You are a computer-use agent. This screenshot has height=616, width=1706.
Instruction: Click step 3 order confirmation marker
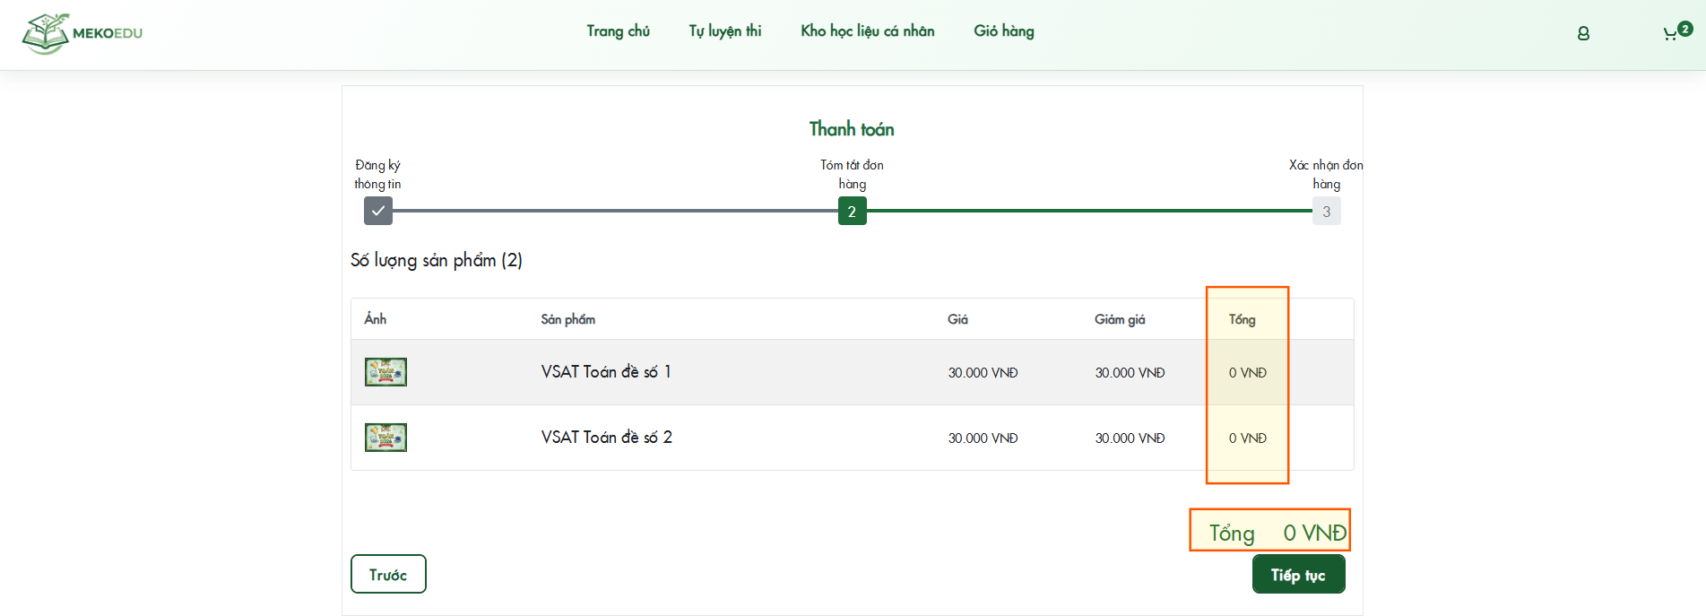(1326, 212)
